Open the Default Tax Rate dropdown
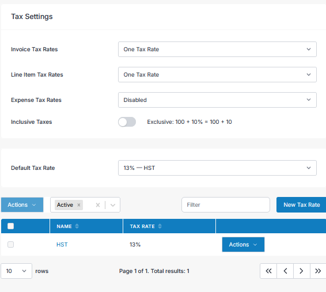The image size is (326, 292). (217, 168)
